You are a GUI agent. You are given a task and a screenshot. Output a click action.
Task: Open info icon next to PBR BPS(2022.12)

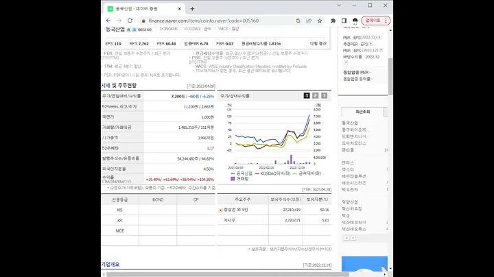coord(381,50)
